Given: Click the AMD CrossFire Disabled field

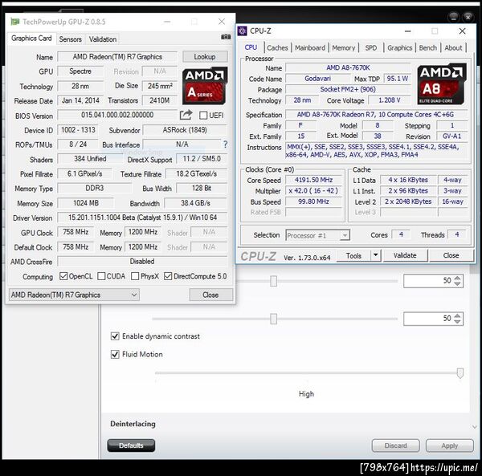Looking at the screenshot, I should [x=142, y=262].
